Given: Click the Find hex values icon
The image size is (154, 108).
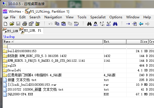Looking at the screenshot, I should pos(96,24).
